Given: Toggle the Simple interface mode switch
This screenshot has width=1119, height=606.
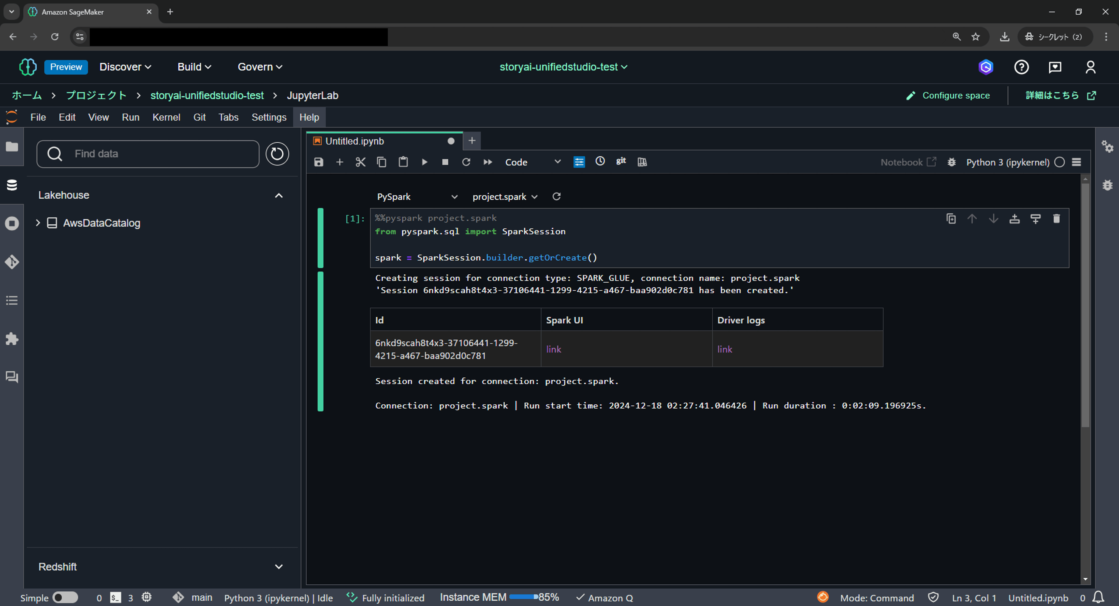Looking at the screenshot, I should pyautogui.click(x=65, y=597).
